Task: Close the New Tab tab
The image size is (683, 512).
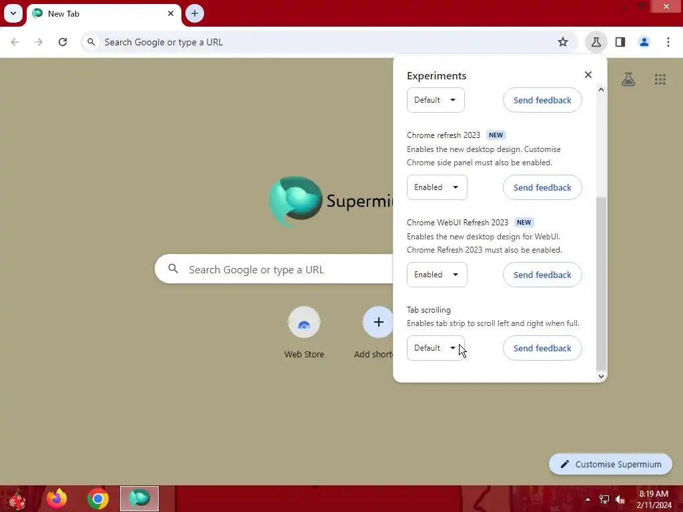Action: pyautogui.click(x=171, y=13)
